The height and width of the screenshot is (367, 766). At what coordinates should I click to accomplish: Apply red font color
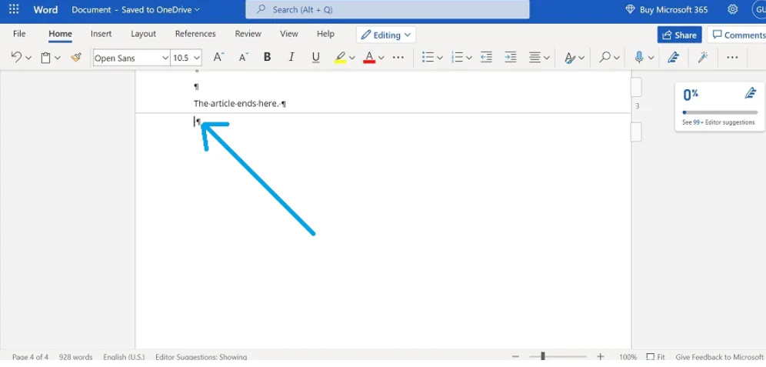(369, 58)
